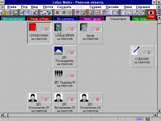Click the document with info symbol icon

coord(9,13)
